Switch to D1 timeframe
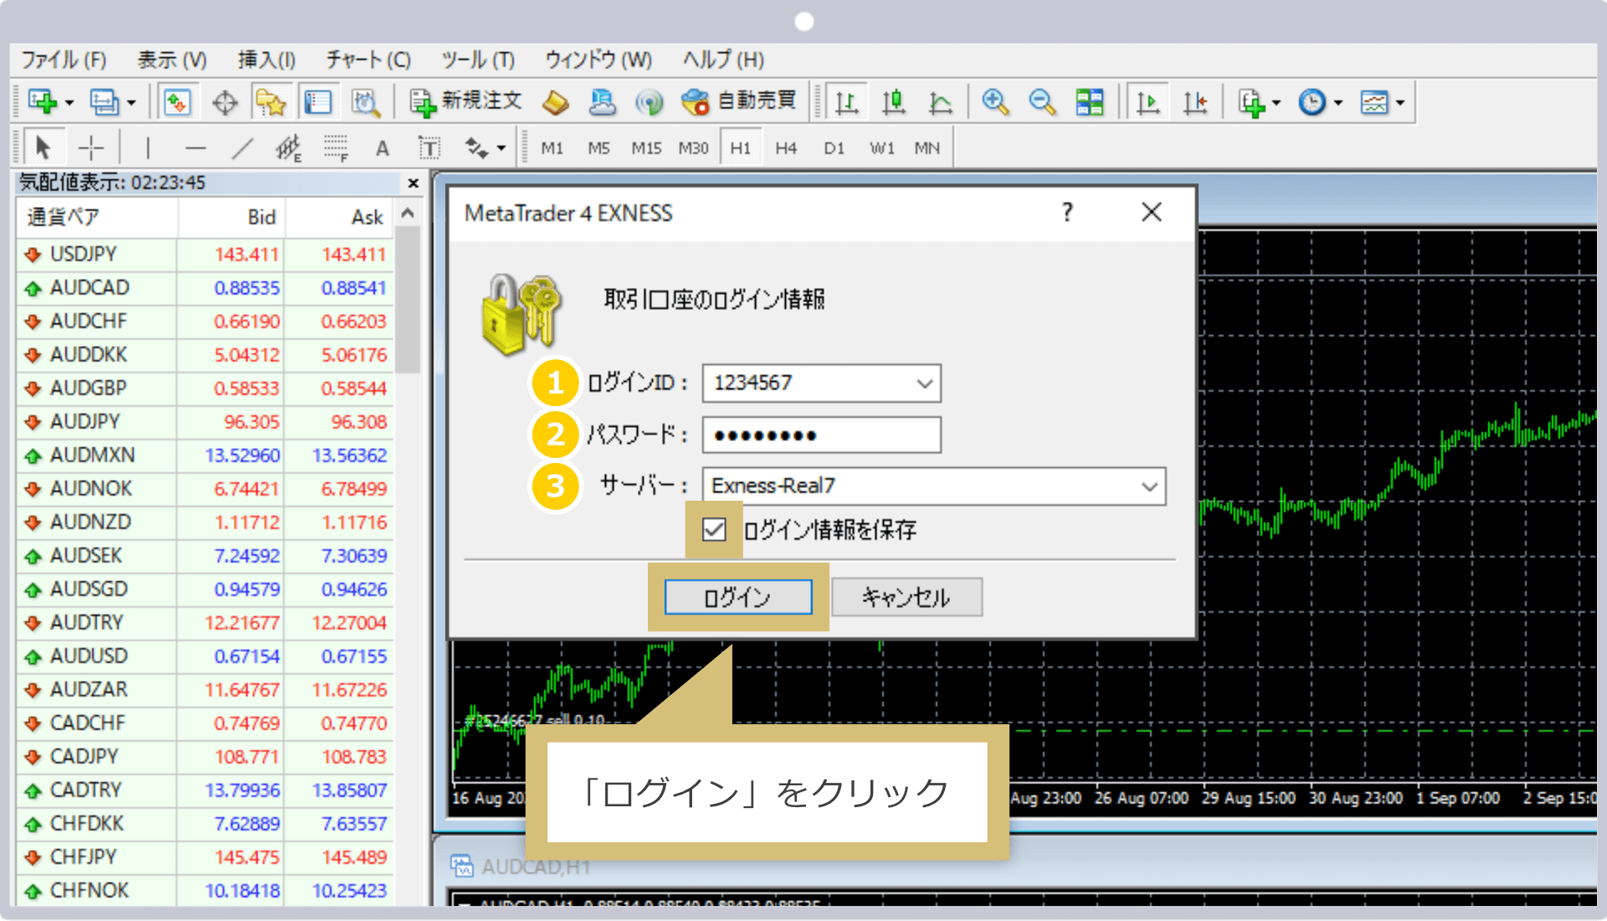1607x921 pixels. pyautogui.click(x=834, y=148)
